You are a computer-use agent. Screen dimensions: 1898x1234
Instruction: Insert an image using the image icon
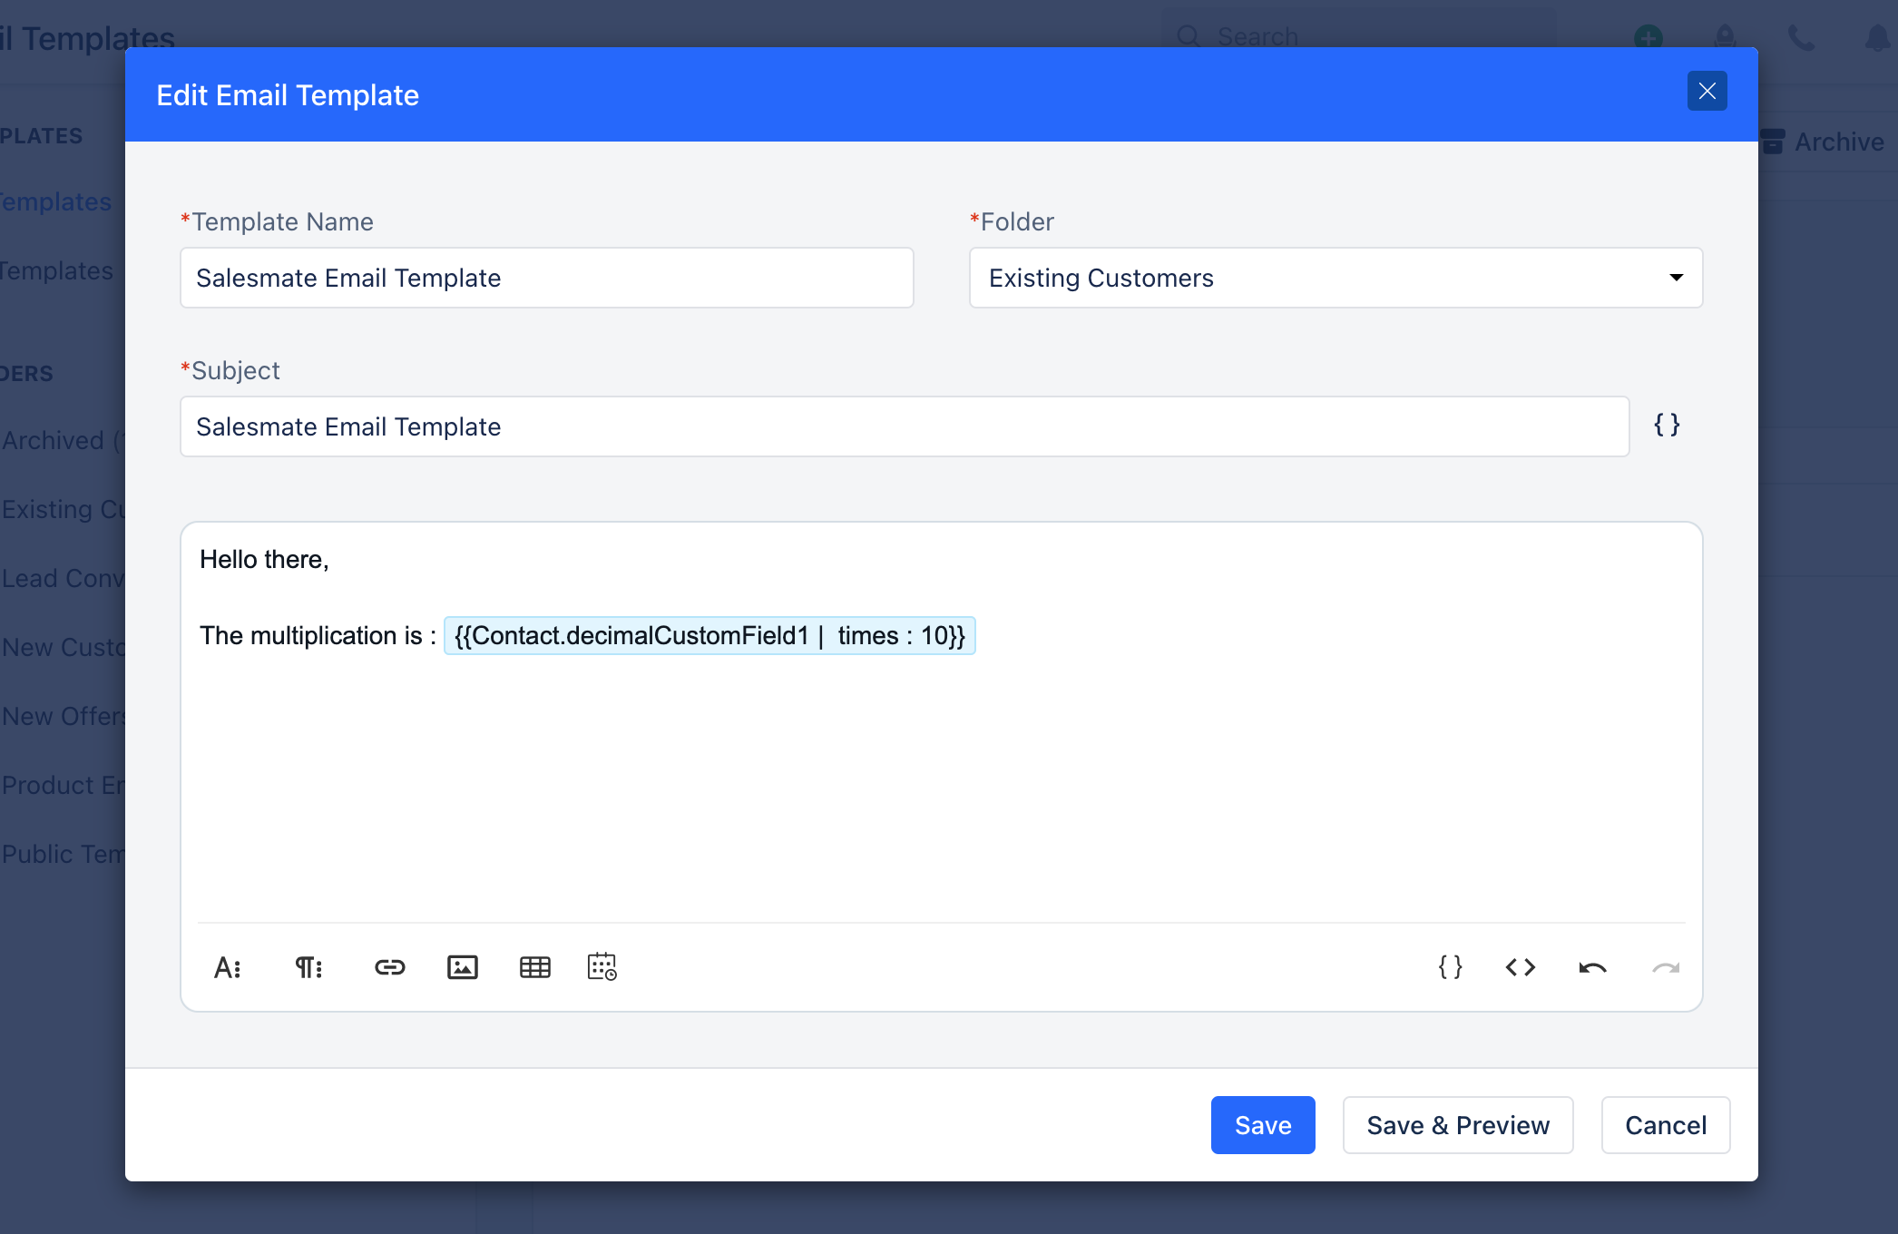[x=463, y=967]
